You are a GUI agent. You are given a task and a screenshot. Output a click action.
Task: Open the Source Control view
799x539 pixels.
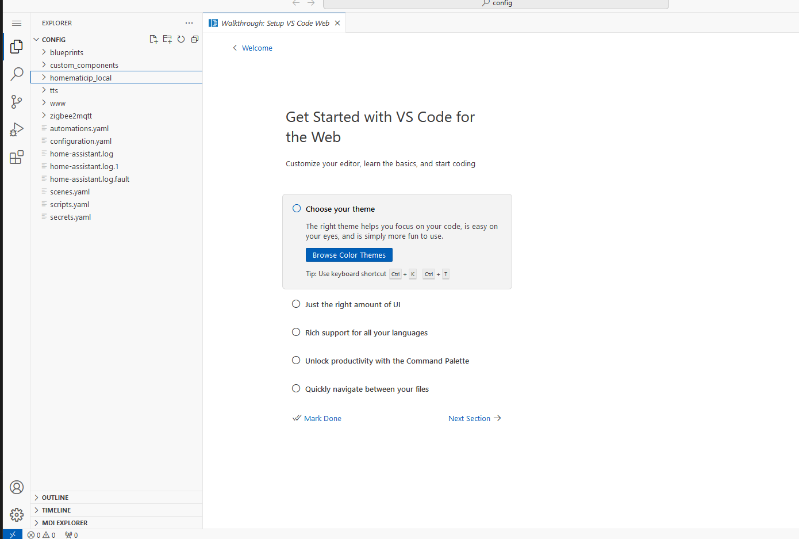coord(17,102)
